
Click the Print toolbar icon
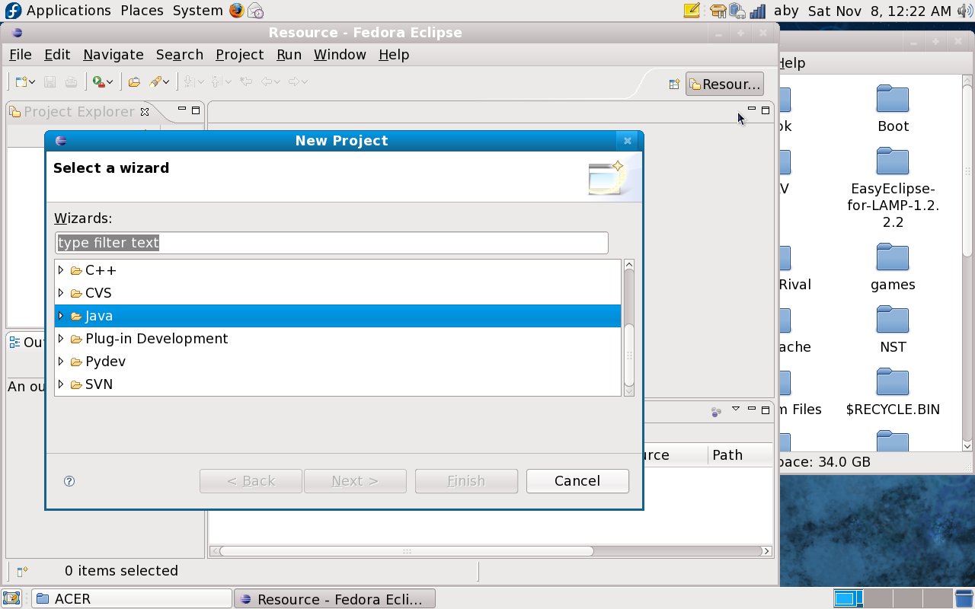[x=70, y=82]
